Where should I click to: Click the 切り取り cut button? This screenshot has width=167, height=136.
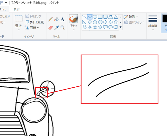coord(5,17)
